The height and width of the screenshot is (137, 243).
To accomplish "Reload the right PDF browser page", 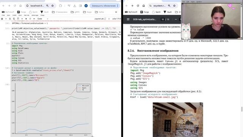I will coord(138,6).
